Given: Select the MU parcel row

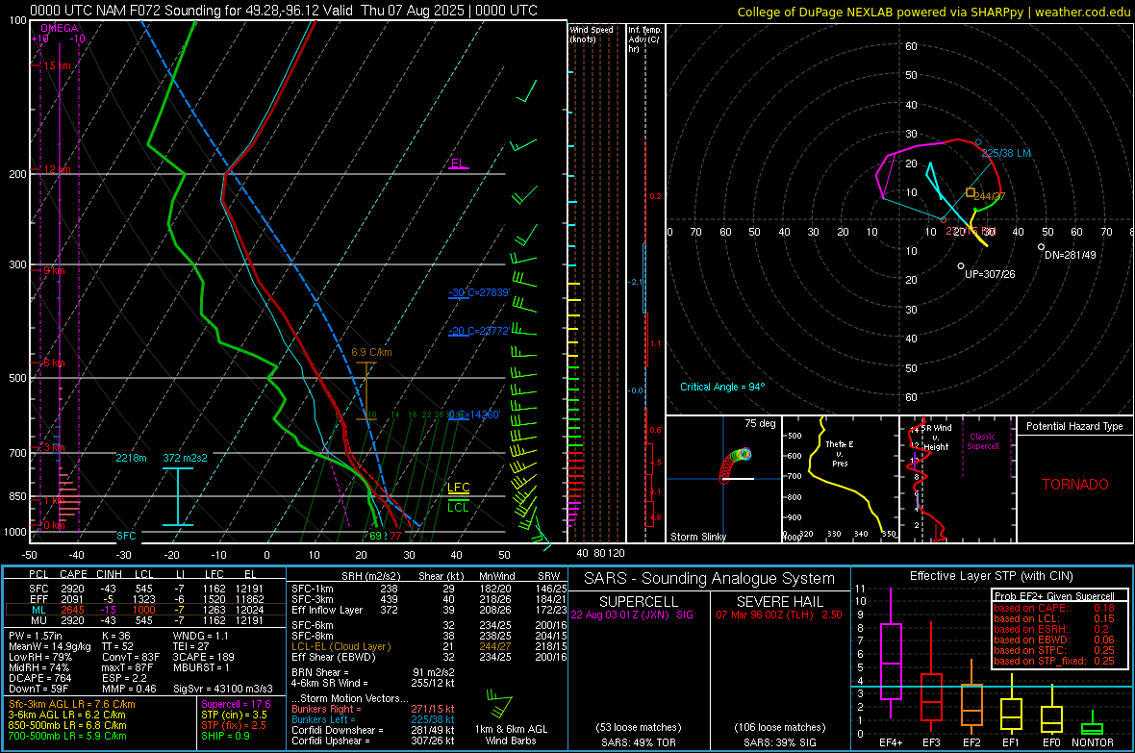Looking at the screenshot, I should point(144,620).
